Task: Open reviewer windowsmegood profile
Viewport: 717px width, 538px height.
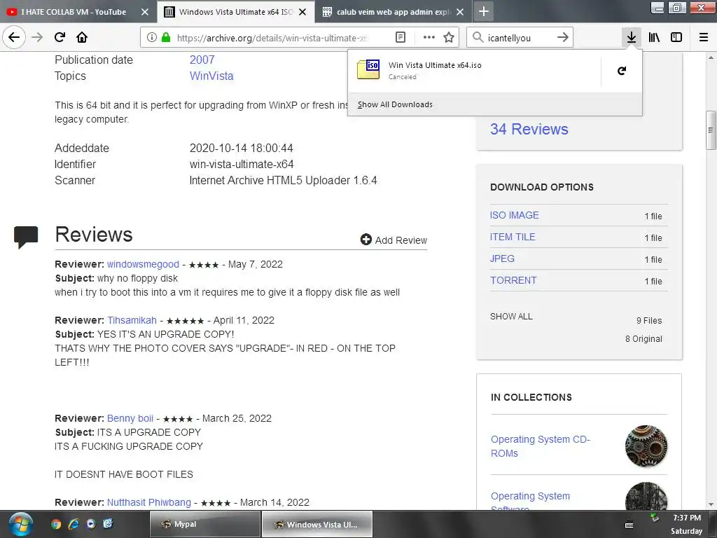Action: [x=143, y=264]
